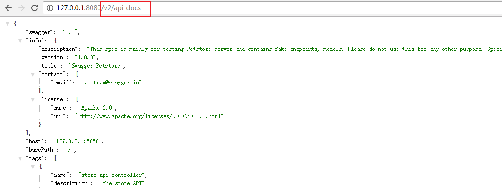502x189 pixels.
Task: Click the "Apache 2.0" value
Action: [98, 108]
